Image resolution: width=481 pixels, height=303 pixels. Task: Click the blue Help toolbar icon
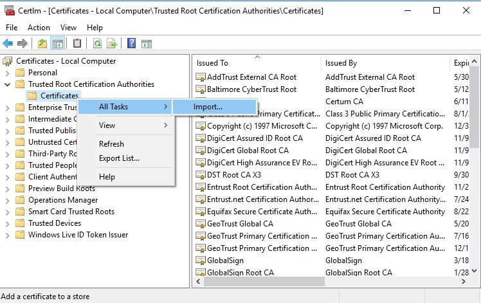tap(131, 44)
